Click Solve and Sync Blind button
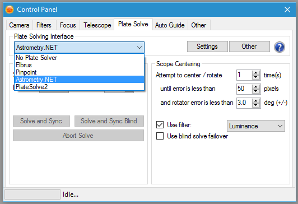Image resolution: width=298 pixels, height=204 pixels. [x=109, y=121]
